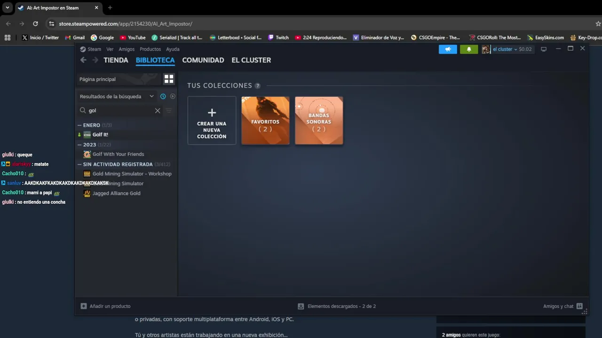Open the EasySkins.com bookmark
Image resolution: width=602 pixels, height=338 pixels.
(546, 38)
